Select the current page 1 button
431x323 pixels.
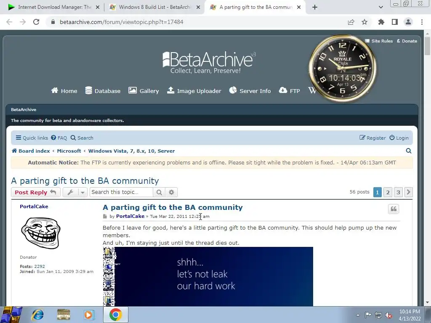pyautogui.click(x=378, y=192)
